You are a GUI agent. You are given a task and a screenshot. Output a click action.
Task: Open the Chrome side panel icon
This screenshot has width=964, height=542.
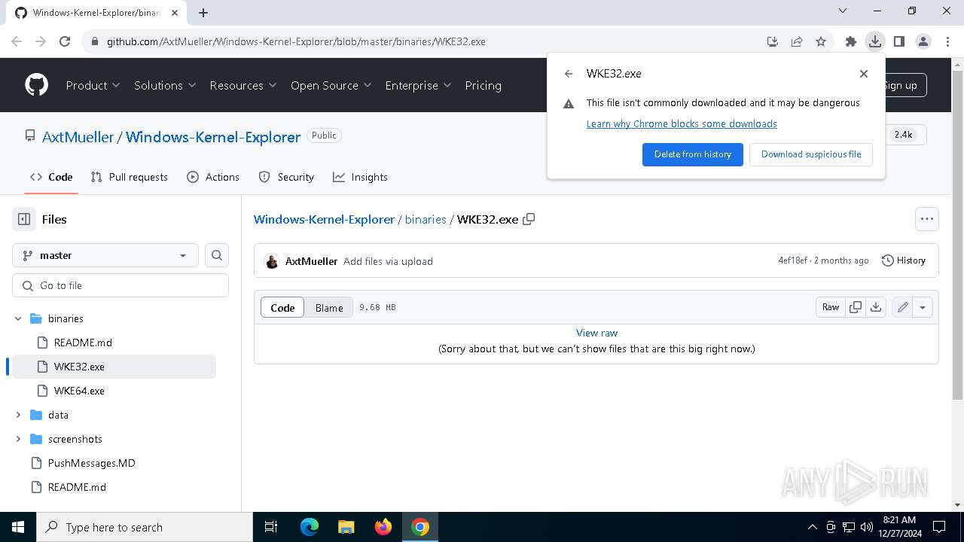click(x=898, y=41)
